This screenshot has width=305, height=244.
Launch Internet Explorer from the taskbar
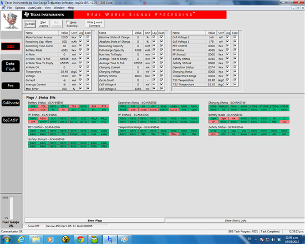pos(21,240)
